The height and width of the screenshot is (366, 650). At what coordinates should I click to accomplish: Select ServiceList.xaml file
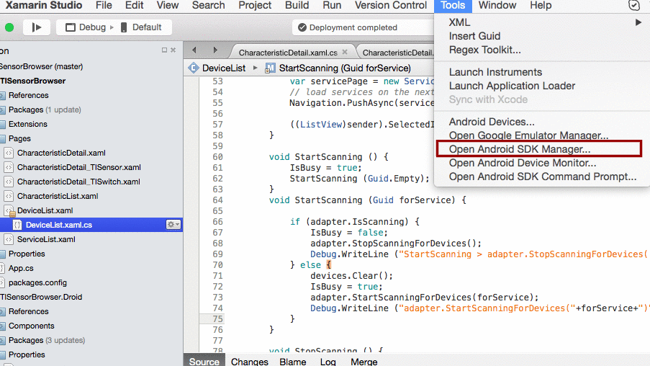point(46,239)
